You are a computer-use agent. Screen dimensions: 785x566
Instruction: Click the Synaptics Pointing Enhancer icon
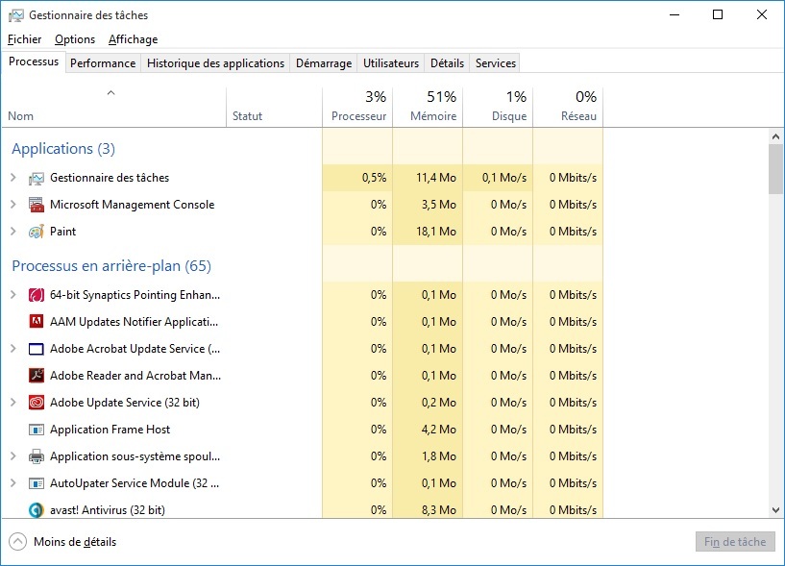[x=37, y=295]
